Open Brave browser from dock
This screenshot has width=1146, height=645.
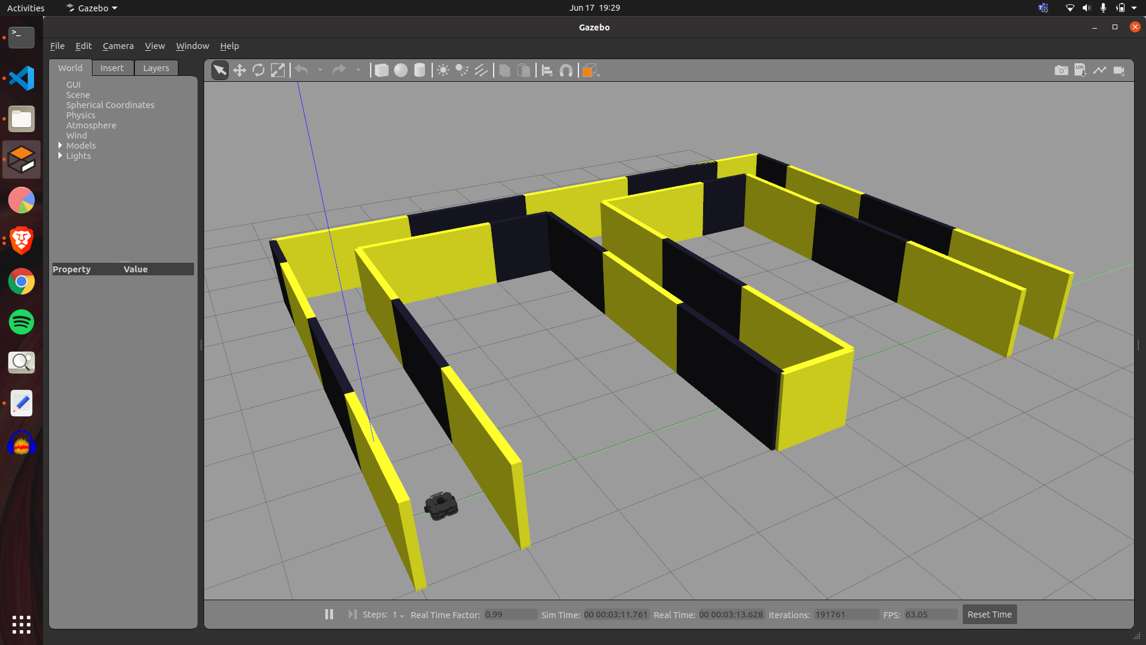tap(21, 241)
